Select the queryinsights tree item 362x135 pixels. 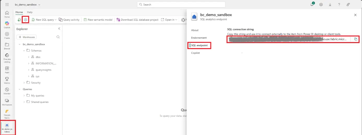coord(43,70)
